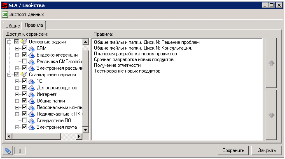
Task: Click the Экспорт данных menu item
Action: [26, 14]
